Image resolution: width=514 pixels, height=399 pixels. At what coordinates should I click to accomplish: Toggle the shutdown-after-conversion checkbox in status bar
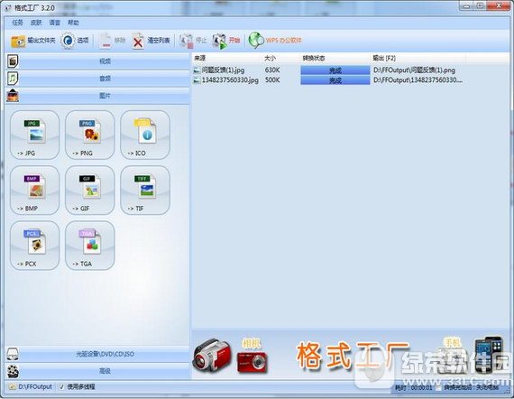(x=438, y=388)
